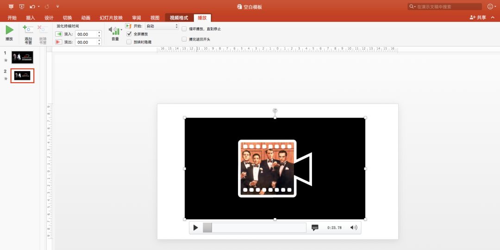Switch to the 插入 (Insert) tab
This screenshot has height=250, width=500.
(30, 18)
